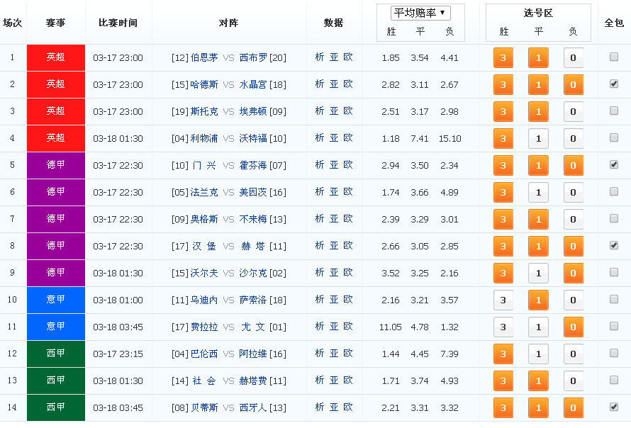Select loss (0) for 斯托克 vs 埃弗顿
Viewport: 631px width, 428px height.
[x=573, y=112]
